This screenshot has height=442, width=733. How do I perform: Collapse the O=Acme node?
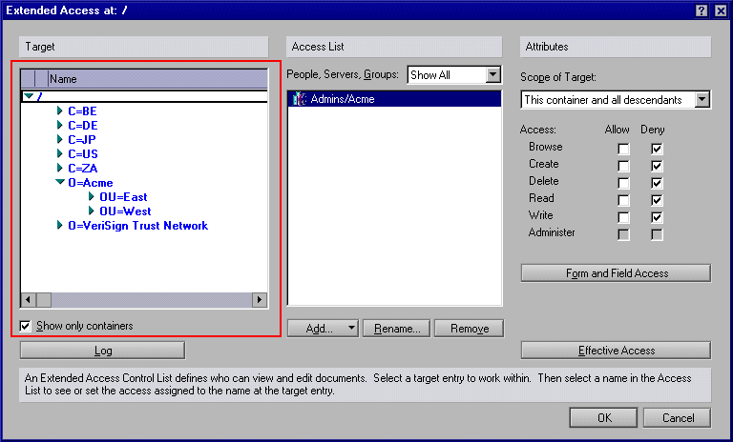[60, 182]
